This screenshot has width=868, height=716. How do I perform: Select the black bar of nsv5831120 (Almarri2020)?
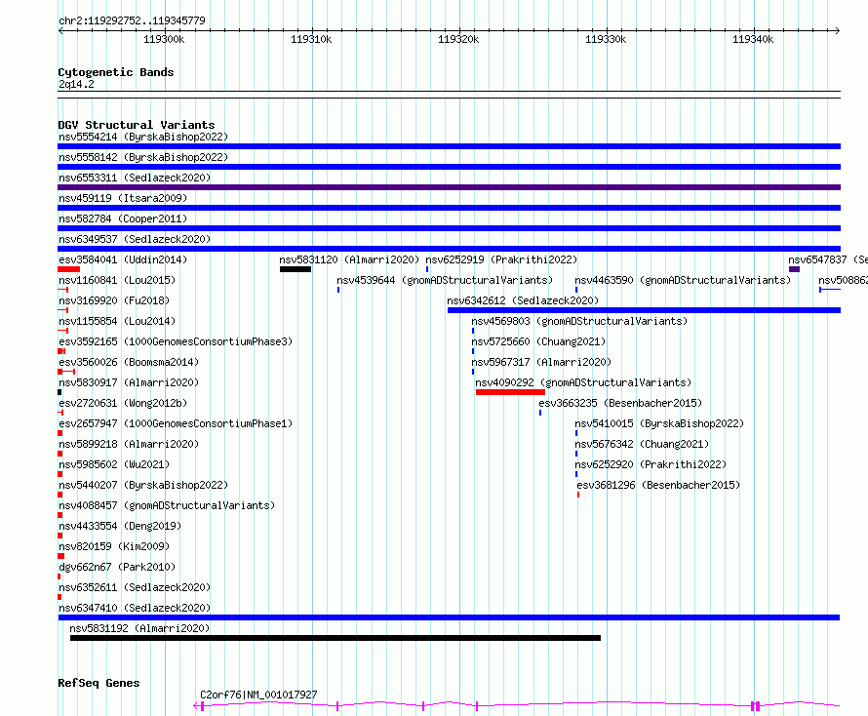coord(296,269)
